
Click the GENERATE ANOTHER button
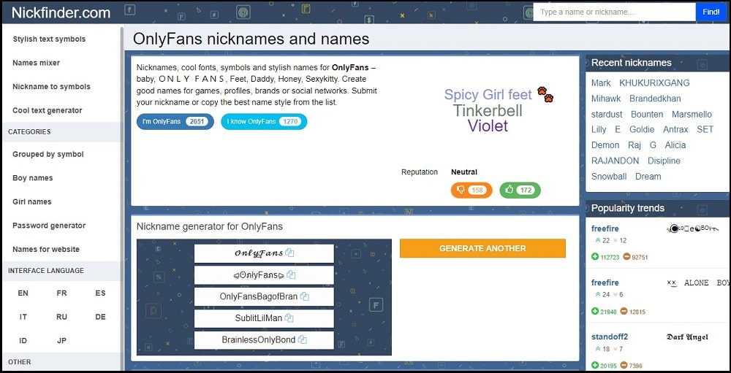pyautogui.click(x=482, y=248)
